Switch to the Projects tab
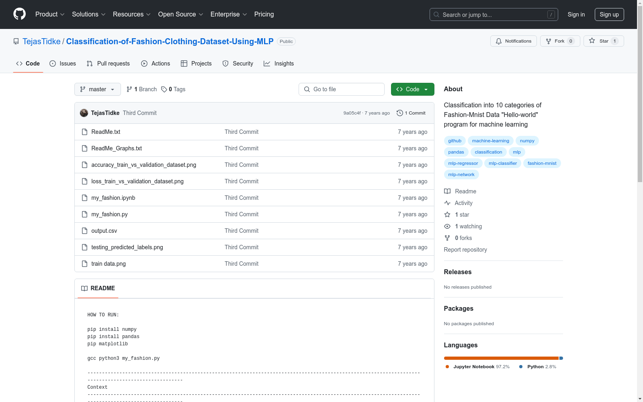The height and width of the screenshot is (402, 643). tap(196, 64)
